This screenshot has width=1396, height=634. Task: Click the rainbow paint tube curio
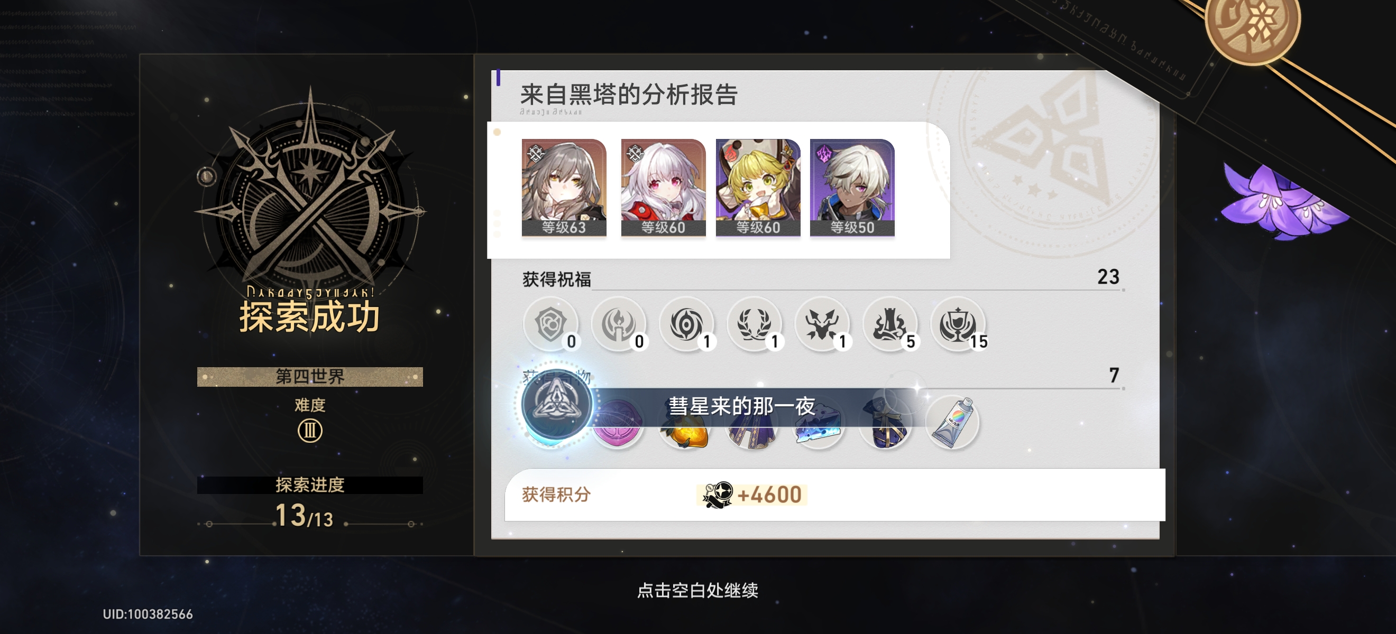point(953,422)
